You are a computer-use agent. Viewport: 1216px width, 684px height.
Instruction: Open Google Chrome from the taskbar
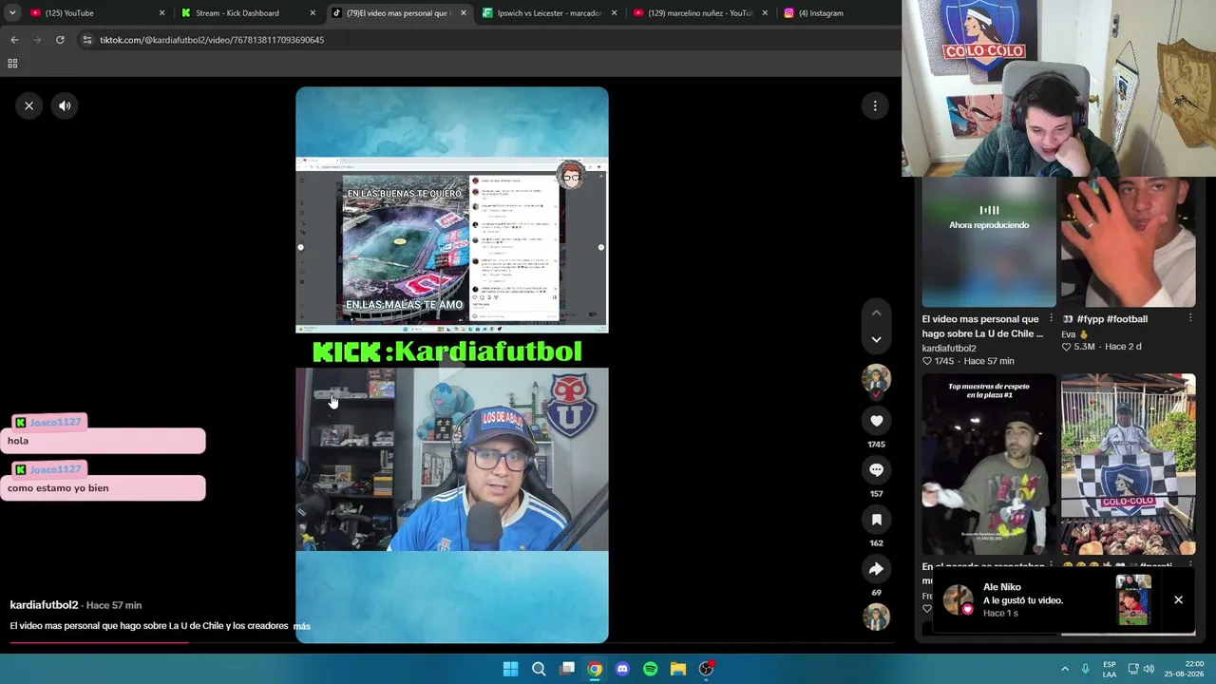tap(595, 669)
